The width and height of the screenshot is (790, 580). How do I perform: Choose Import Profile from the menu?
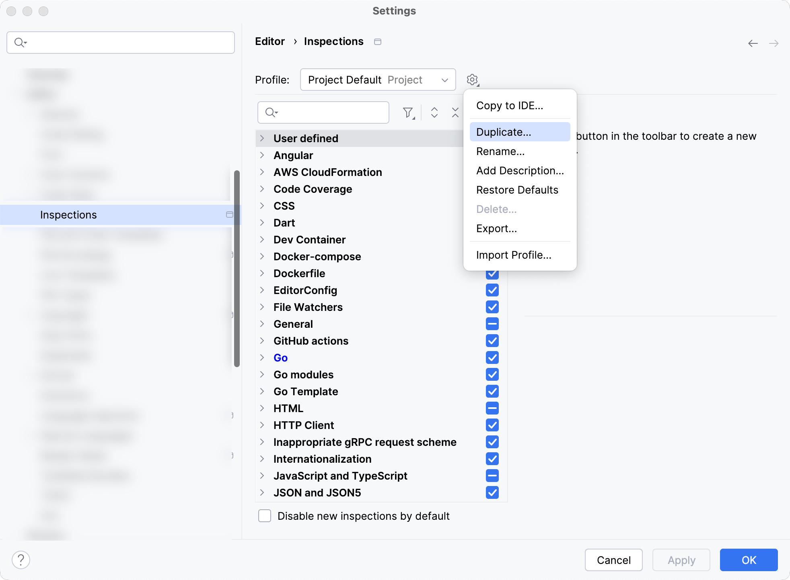514,255
